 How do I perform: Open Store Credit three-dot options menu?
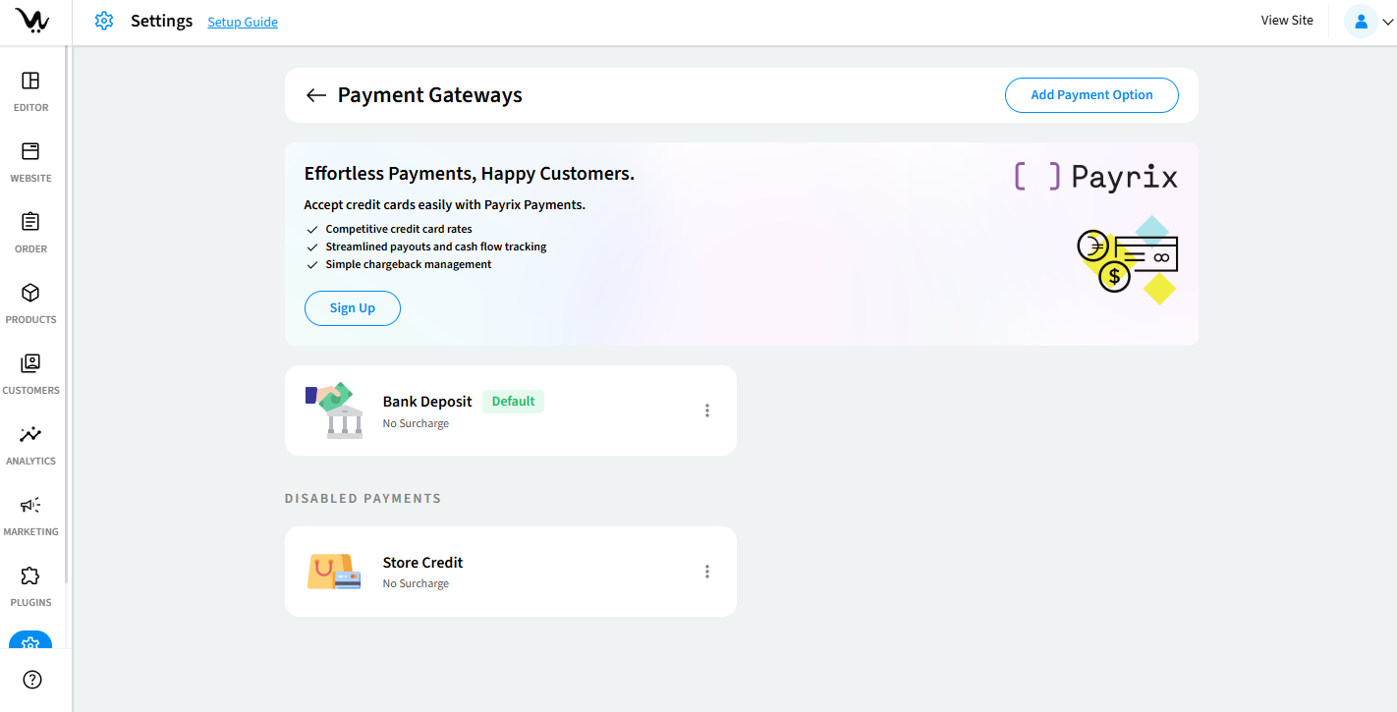(706, 572)
